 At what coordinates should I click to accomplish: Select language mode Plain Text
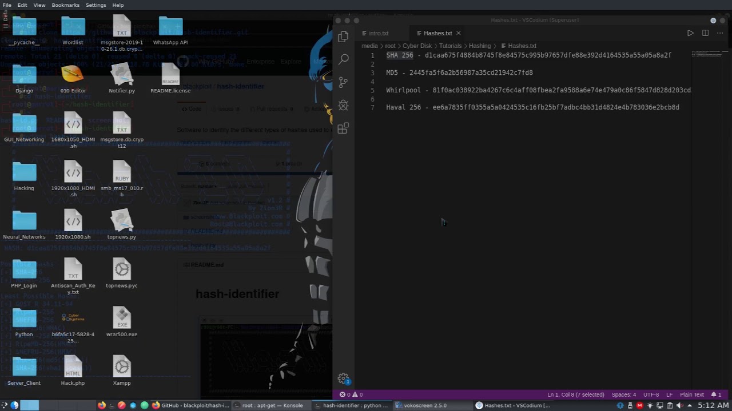tap(691, 394)
